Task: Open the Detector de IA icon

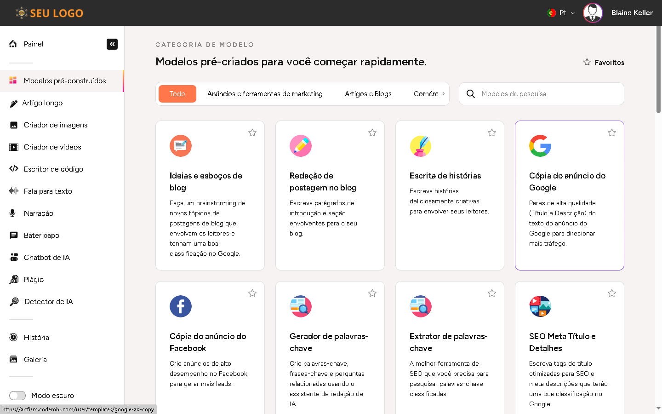Action: (14, 301)
